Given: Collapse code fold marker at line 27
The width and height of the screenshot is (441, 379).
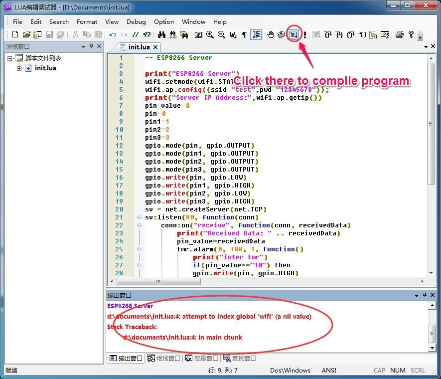Looking at the screenshot, I should click(139, 265).
